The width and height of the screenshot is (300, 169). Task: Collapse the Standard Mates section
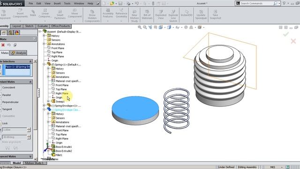coord(30,82)
